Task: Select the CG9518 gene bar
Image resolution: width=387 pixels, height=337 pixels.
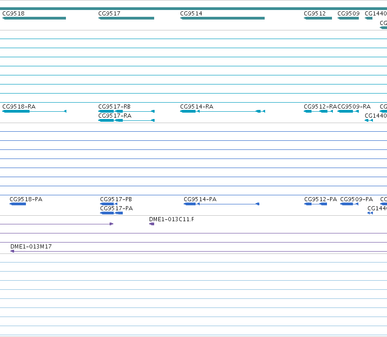Action: (x=34, y=18)
